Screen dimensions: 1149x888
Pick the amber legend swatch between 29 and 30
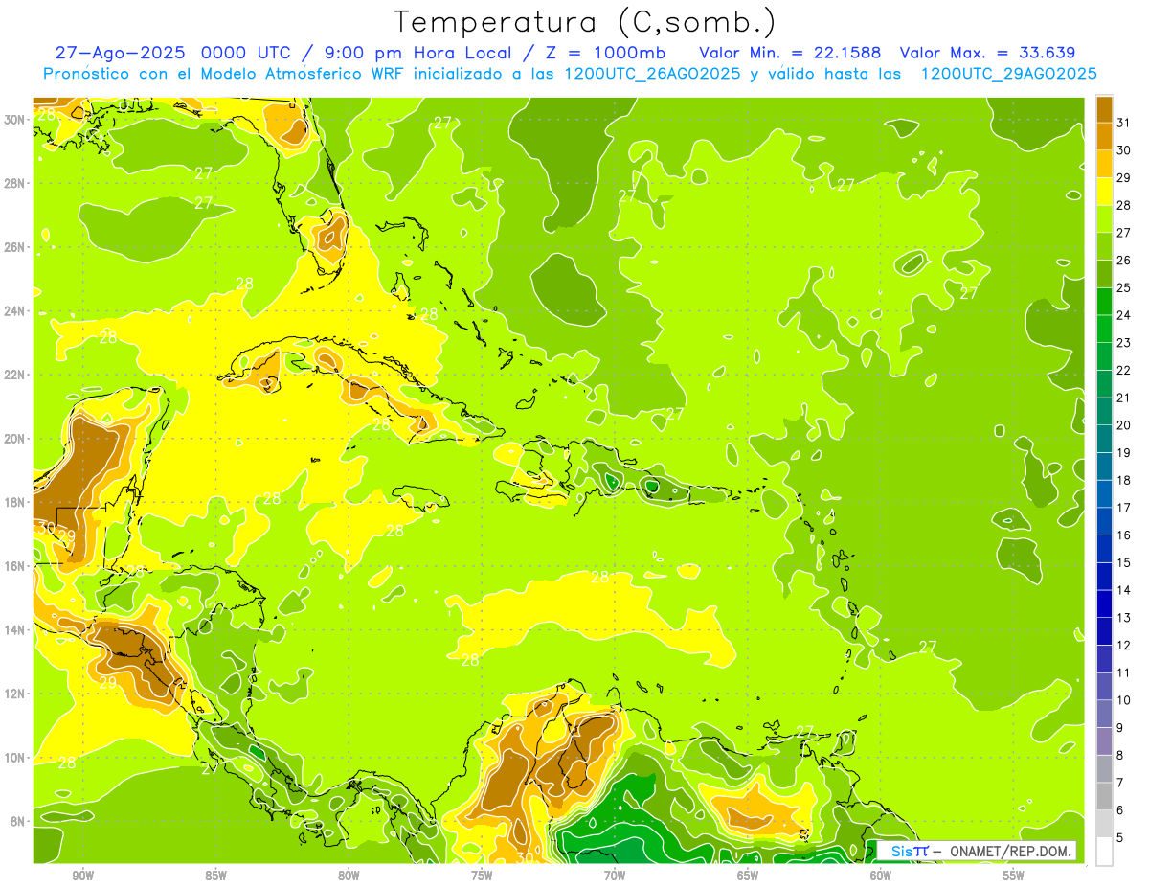point(1104,163)
